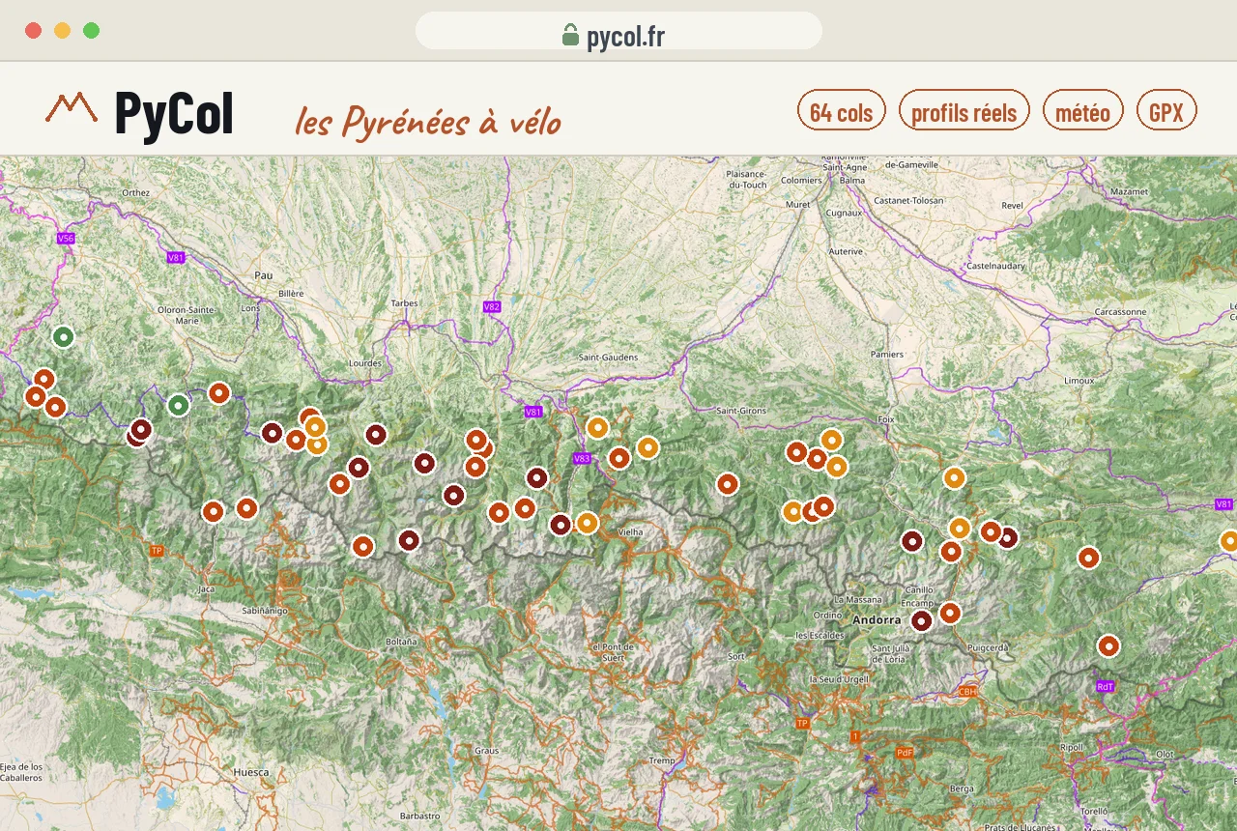Click the PdF trail shield
This screenshot has height=831, width=1237.
click(x=905, y=752)
